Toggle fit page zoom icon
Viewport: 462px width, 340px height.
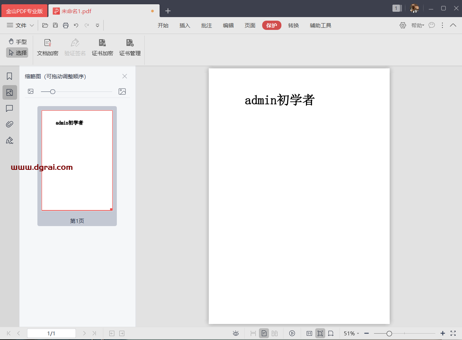pos(320,333)
